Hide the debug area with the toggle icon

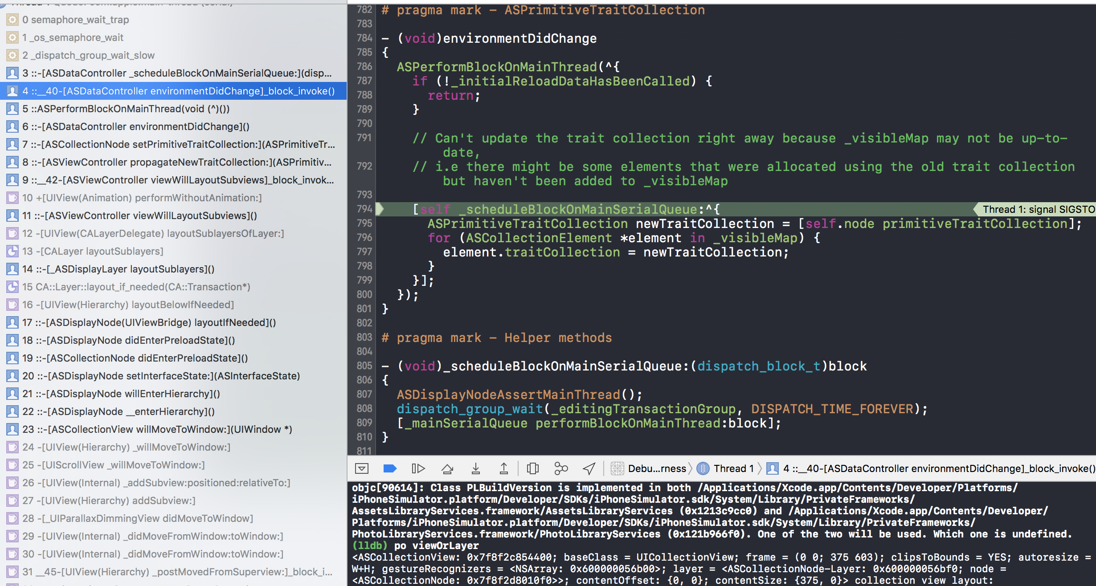coord(361,468)
